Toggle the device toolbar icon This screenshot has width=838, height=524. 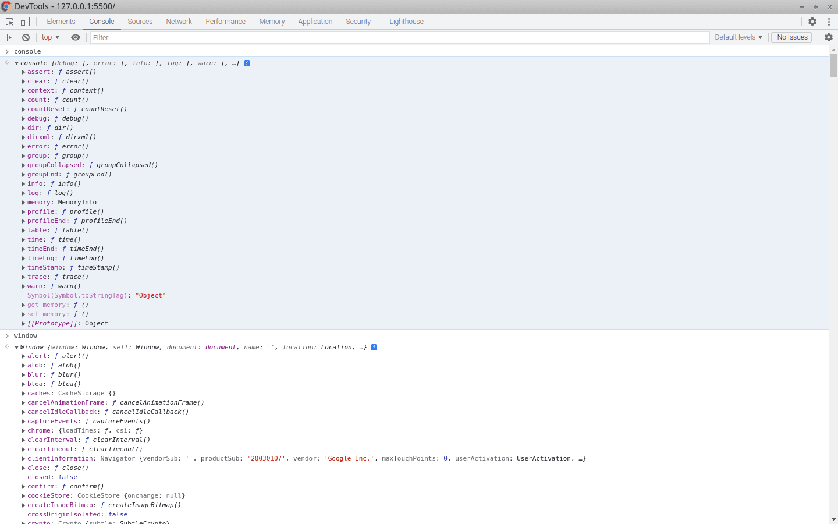(25, 22)
